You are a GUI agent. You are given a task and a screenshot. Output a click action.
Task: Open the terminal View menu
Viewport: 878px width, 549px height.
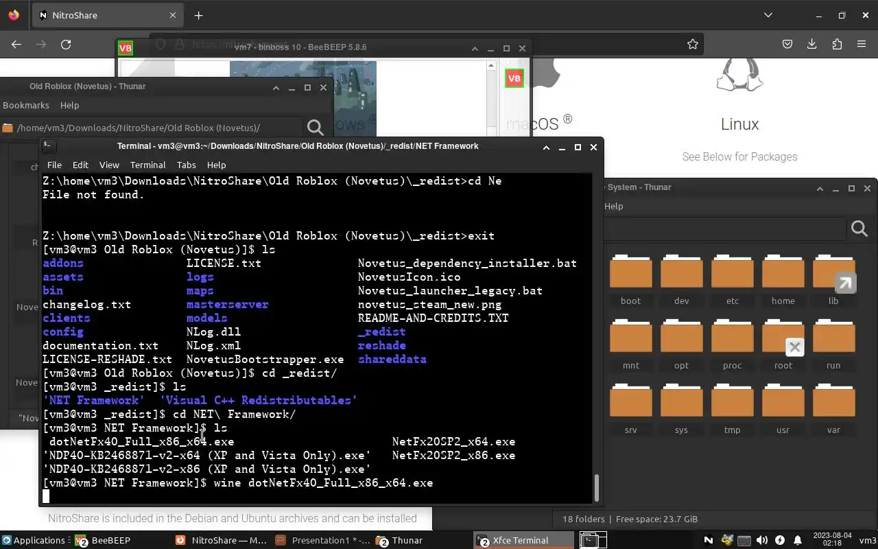click(x=109, y=165)
